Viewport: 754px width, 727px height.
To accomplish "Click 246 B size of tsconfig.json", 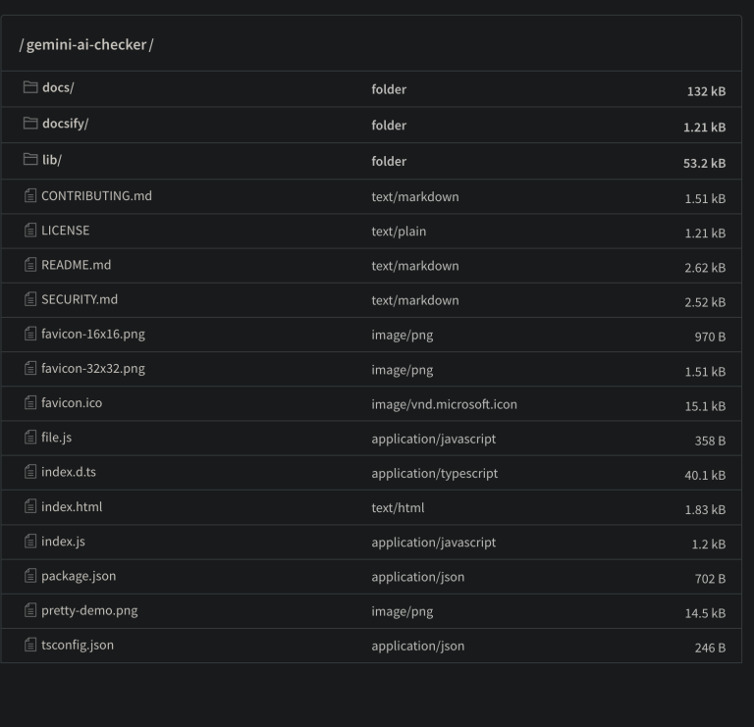I will [x=710, y=649].
